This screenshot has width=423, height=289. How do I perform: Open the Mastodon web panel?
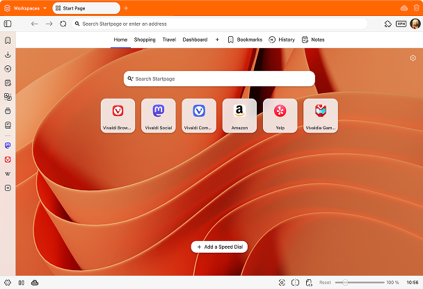point(8,146)
